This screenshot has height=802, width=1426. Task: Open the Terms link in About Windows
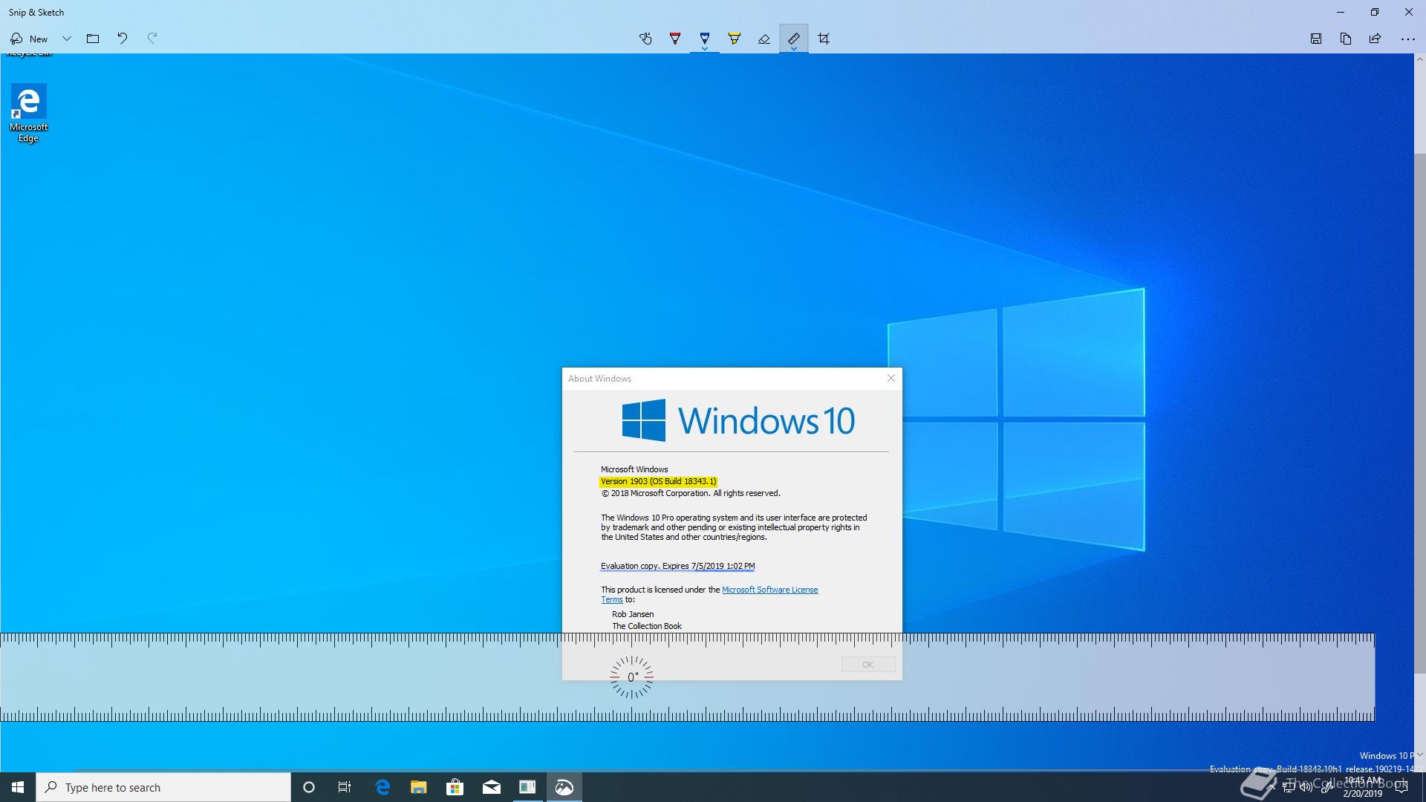[612, 599]
